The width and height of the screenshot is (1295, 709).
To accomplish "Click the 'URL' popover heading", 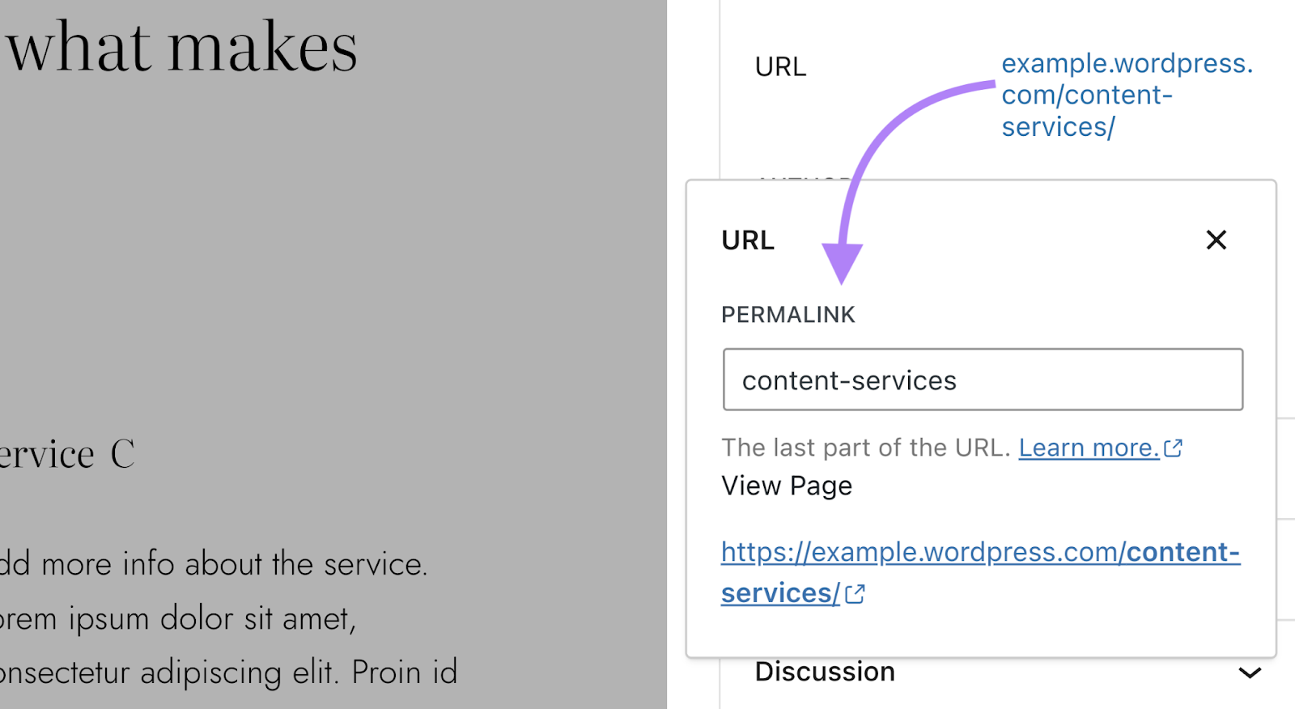I will click(x=748, y=240).
